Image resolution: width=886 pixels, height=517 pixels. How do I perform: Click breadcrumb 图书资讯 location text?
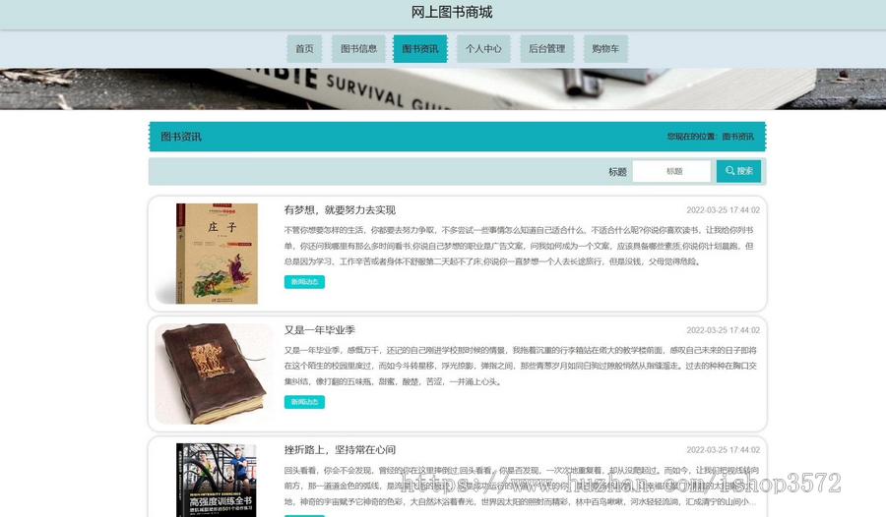click(x=738, y=137)
